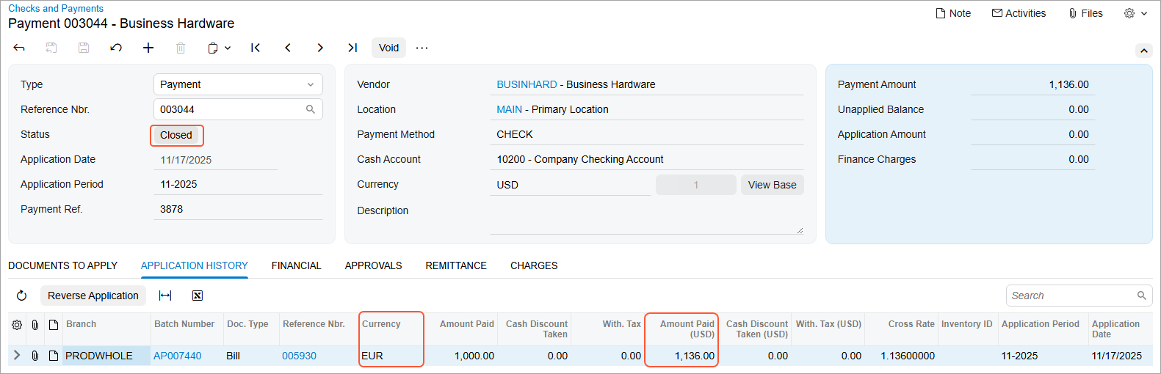The height and width of the screenshot is (374, 1161).
Task: Click the Void button
Action: [388, 48]
